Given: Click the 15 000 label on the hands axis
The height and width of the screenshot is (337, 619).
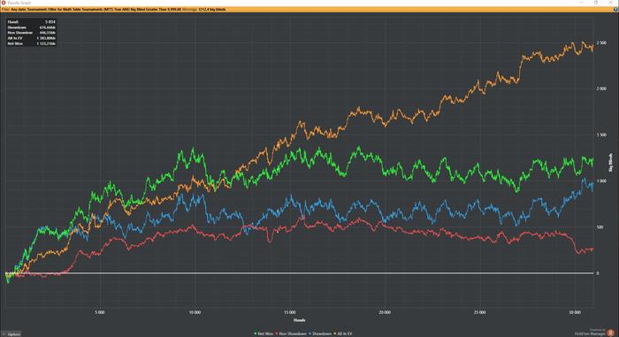Looking at the screenshot, I should tap(290, 312).
